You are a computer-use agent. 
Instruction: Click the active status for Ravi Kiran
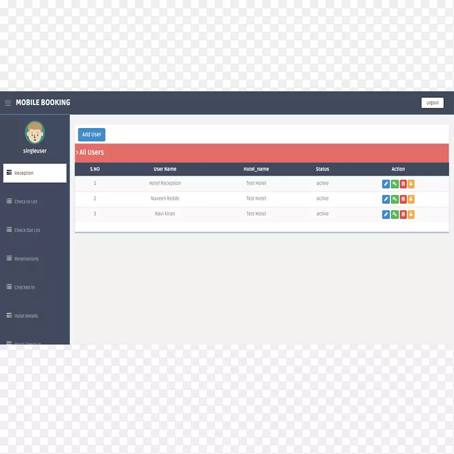(x=322, y=214)
